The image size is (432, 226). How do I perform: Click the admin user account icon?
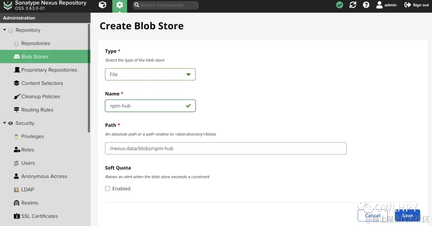(380, 5)
